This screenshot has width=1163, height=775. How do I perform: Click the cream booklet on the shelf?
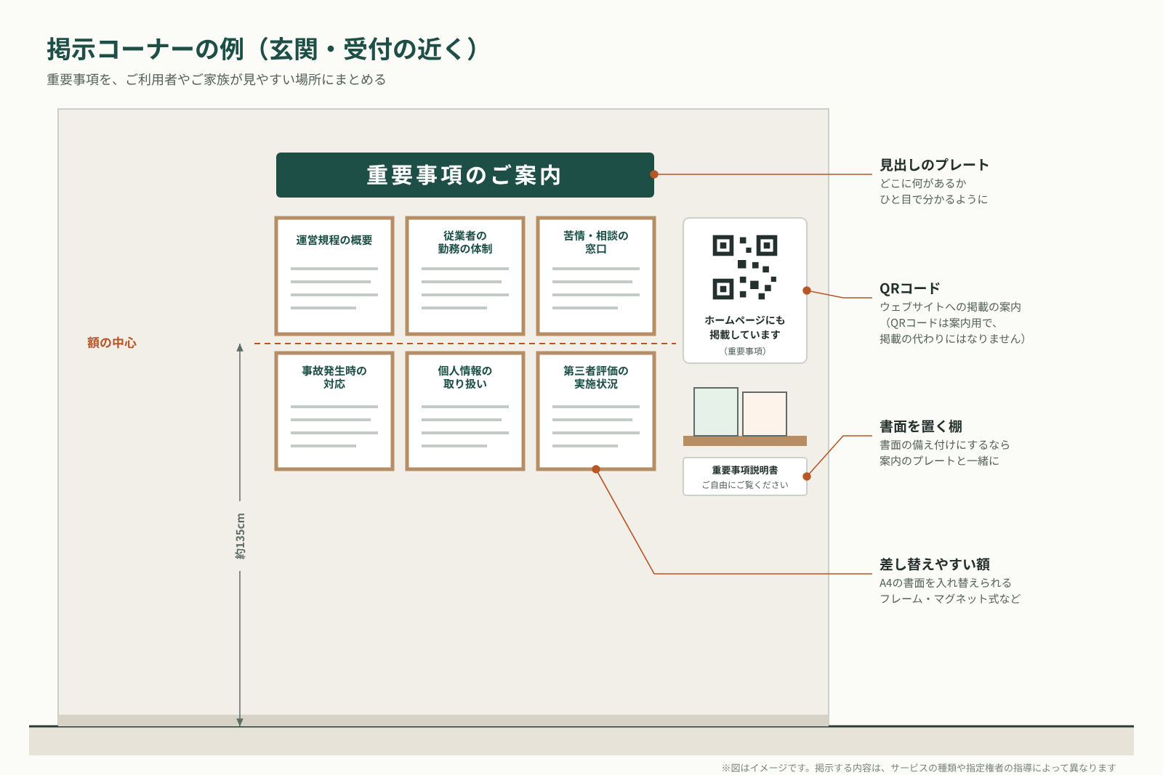coord(765,414)
